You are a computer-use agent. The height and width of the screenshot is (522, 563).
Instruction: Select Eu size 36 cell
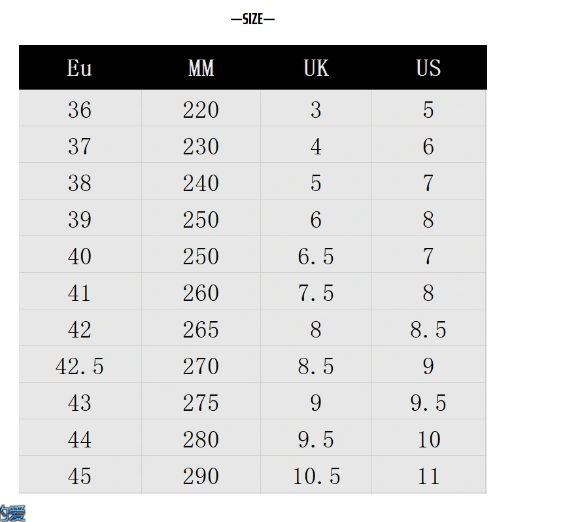(x=80, y=109)
